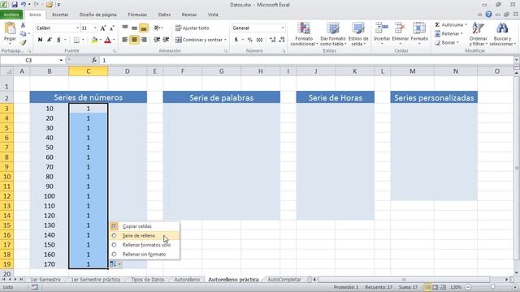Toggle Cursiva italic formatting
Viewport: 520px width, 292px height.
point(49,40)
